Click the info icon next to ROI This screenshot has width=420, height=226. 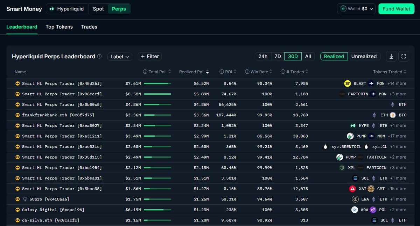tap(222, 72)
